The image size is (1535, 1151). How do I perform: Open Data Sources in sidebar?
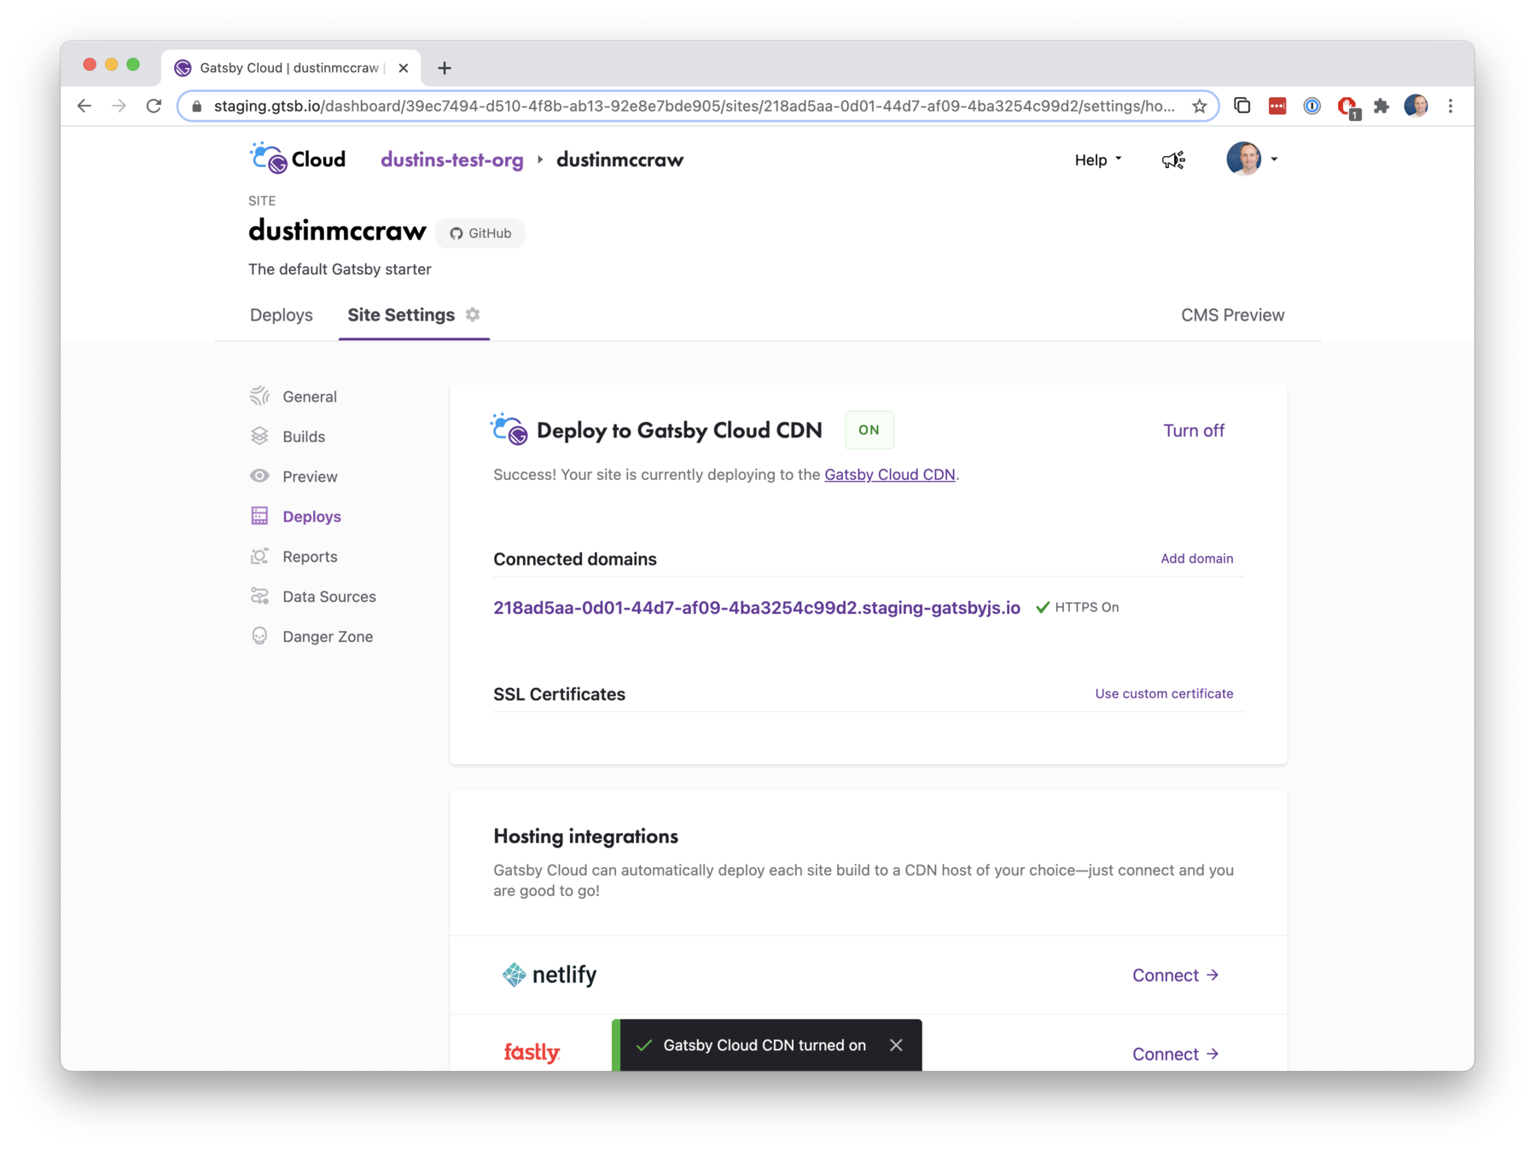coord(312,597)
